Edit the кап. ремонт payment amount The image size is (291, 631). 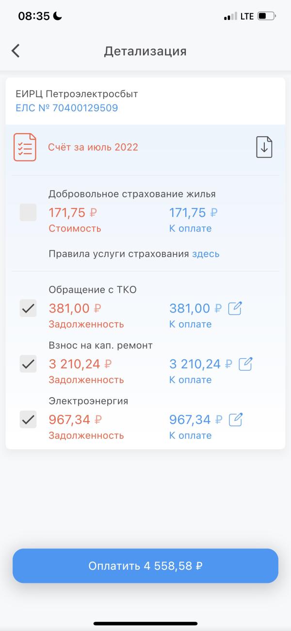(x=246, y=364)
